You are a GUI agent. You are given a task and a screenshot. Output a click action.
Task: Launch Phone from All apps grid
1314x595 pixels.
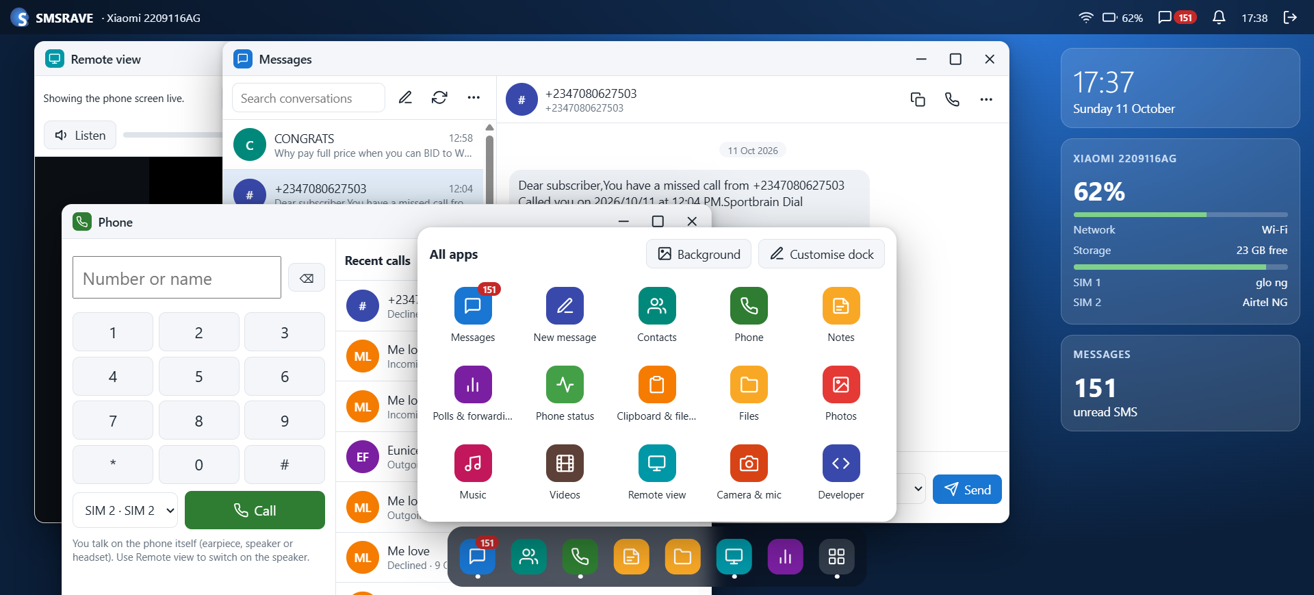click(x=749, y=306)
